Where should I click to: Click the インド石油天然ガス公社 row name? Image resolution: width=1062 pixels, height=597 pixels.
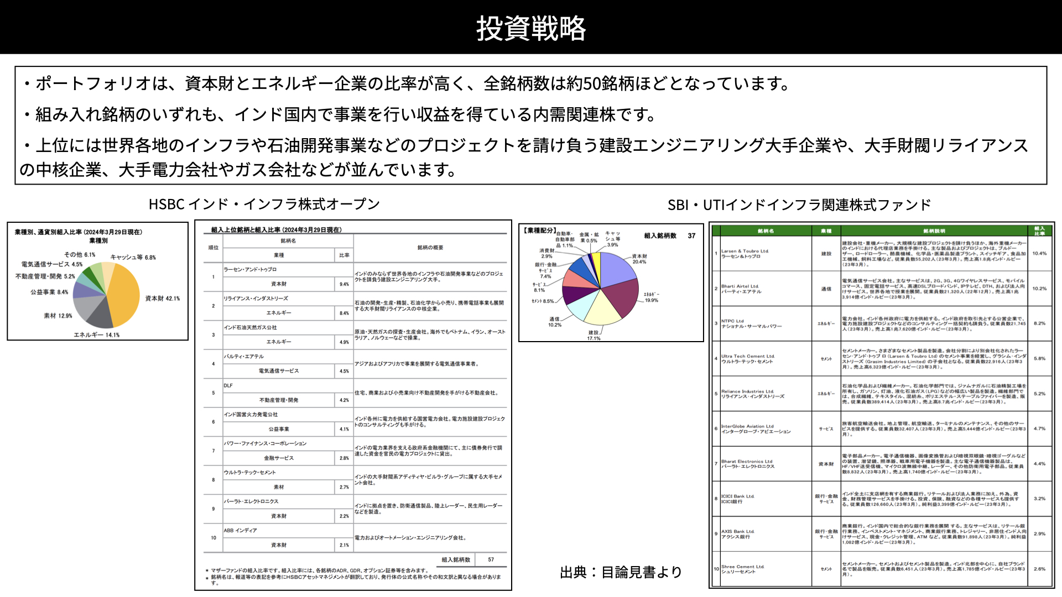click(250, 328)
